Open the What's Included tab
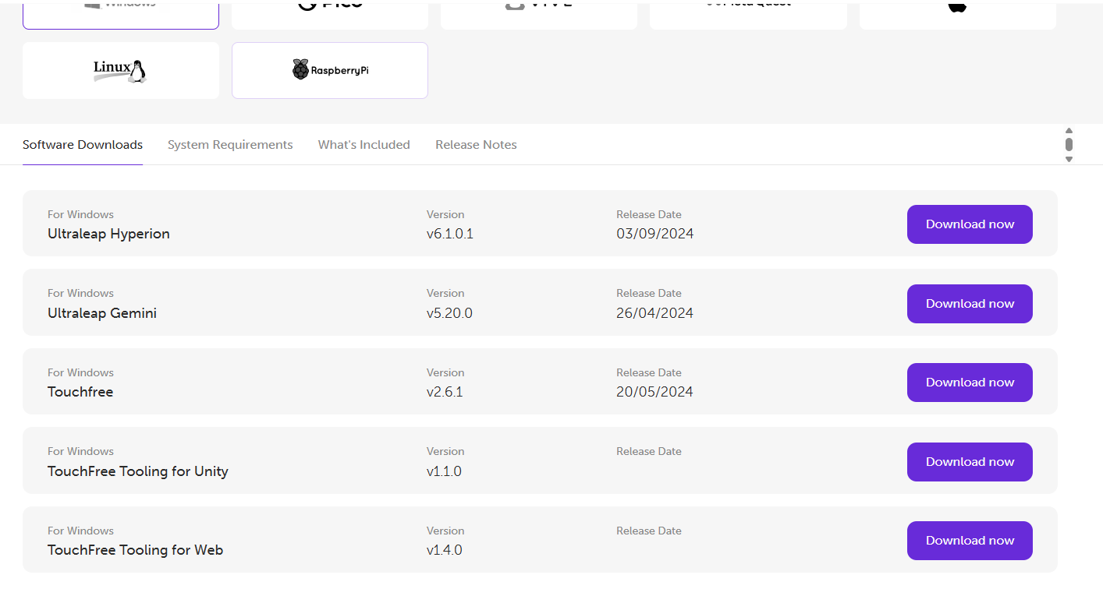The image size is (1103, 596). (364, 145)
